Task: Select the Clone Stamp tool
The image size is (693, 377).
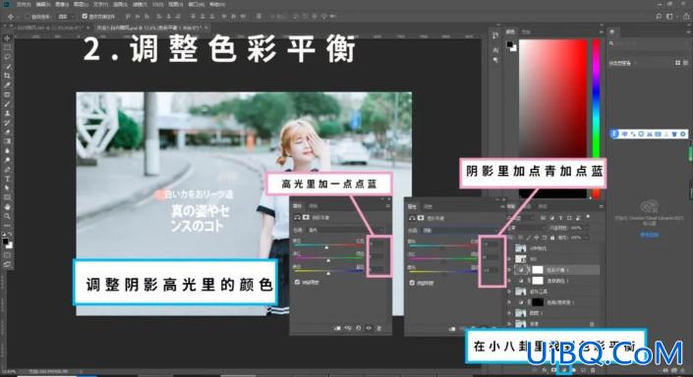Action: click(x=7, y=114)
